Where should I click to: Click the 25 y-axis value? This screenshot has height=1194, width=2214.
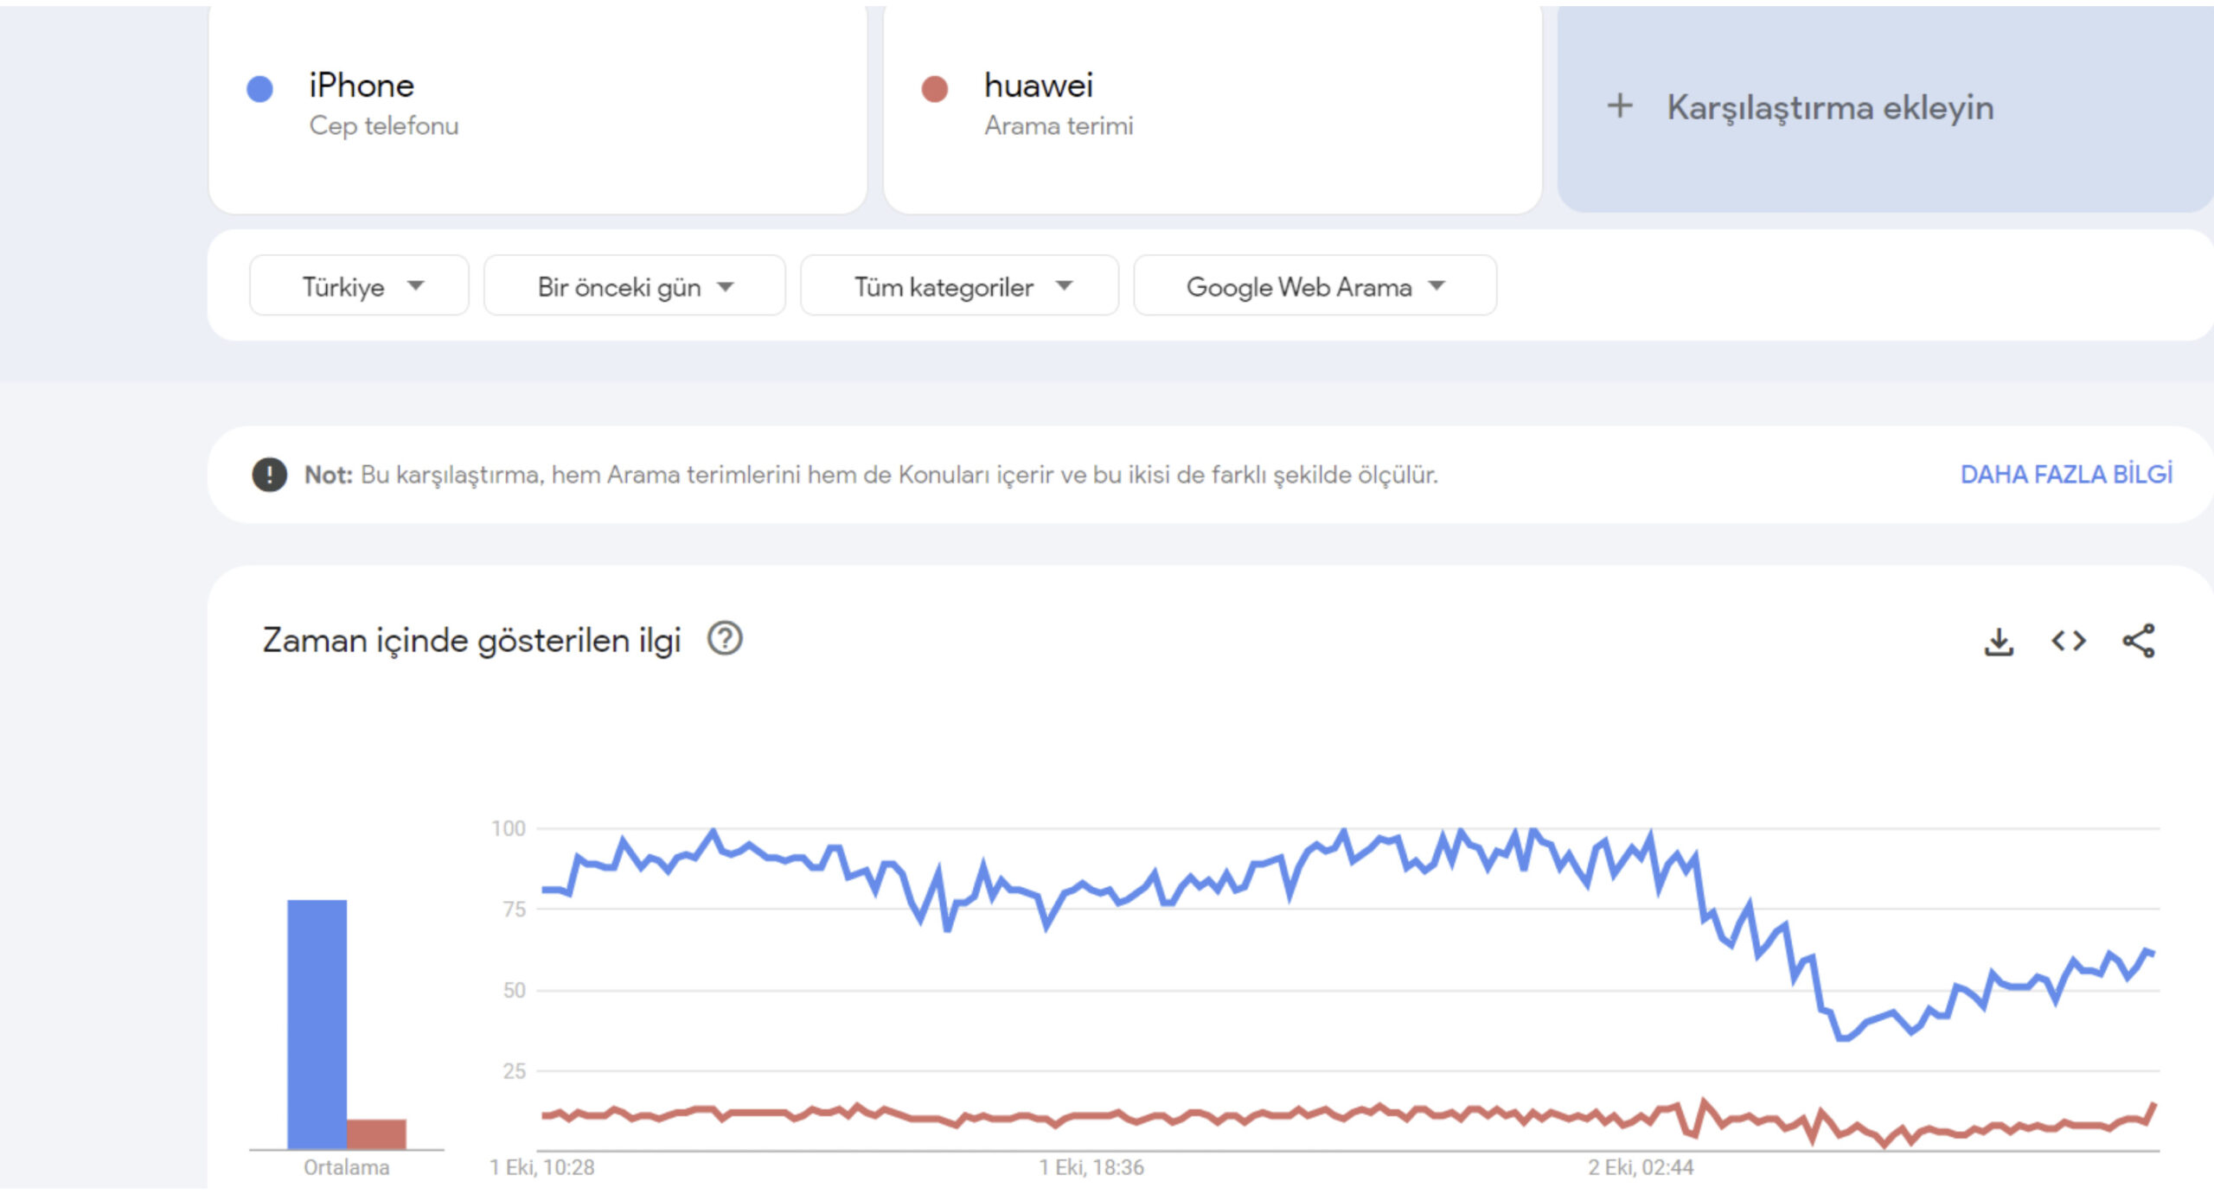click(514, 1071)
